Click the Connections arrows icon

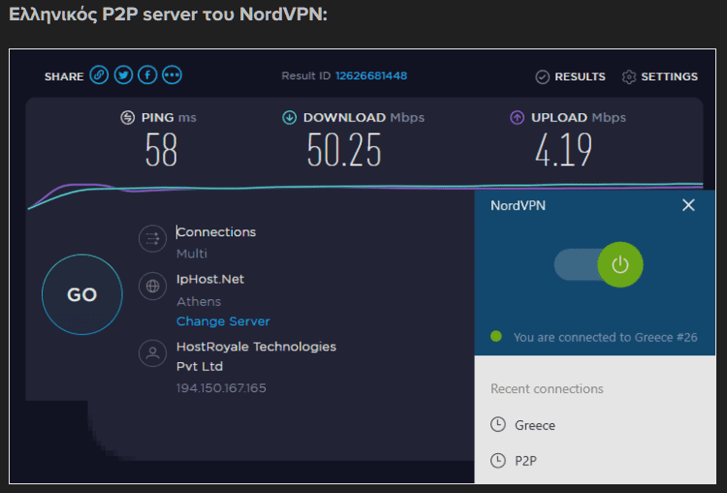coord(152,238)
